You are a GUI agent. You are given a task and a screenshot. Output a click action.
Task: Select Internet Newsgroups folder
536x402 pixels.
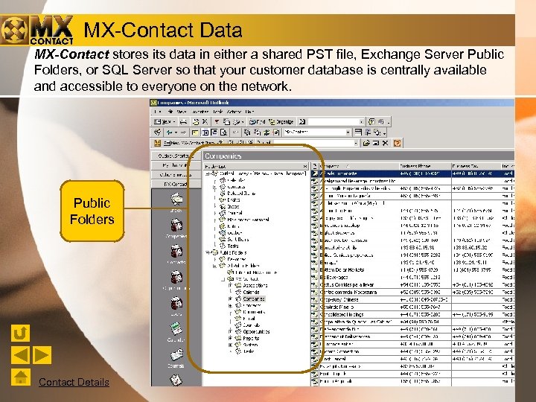[x=256, y=272]
